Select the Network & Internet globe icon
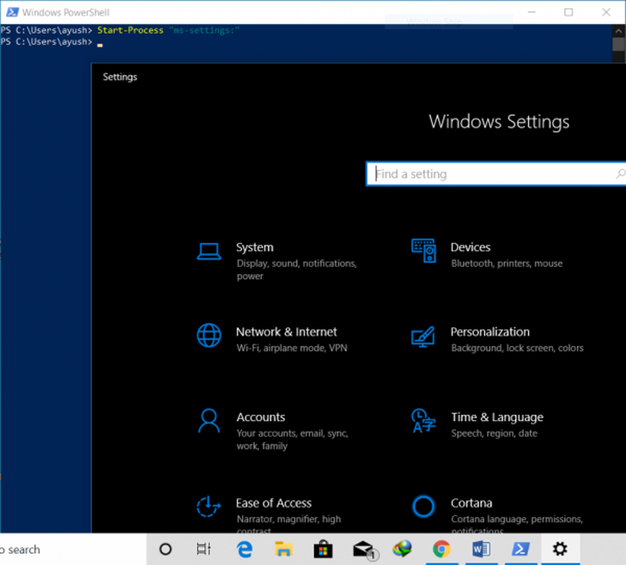The height and width of the screenshot is (565, 626). (208, 335)
